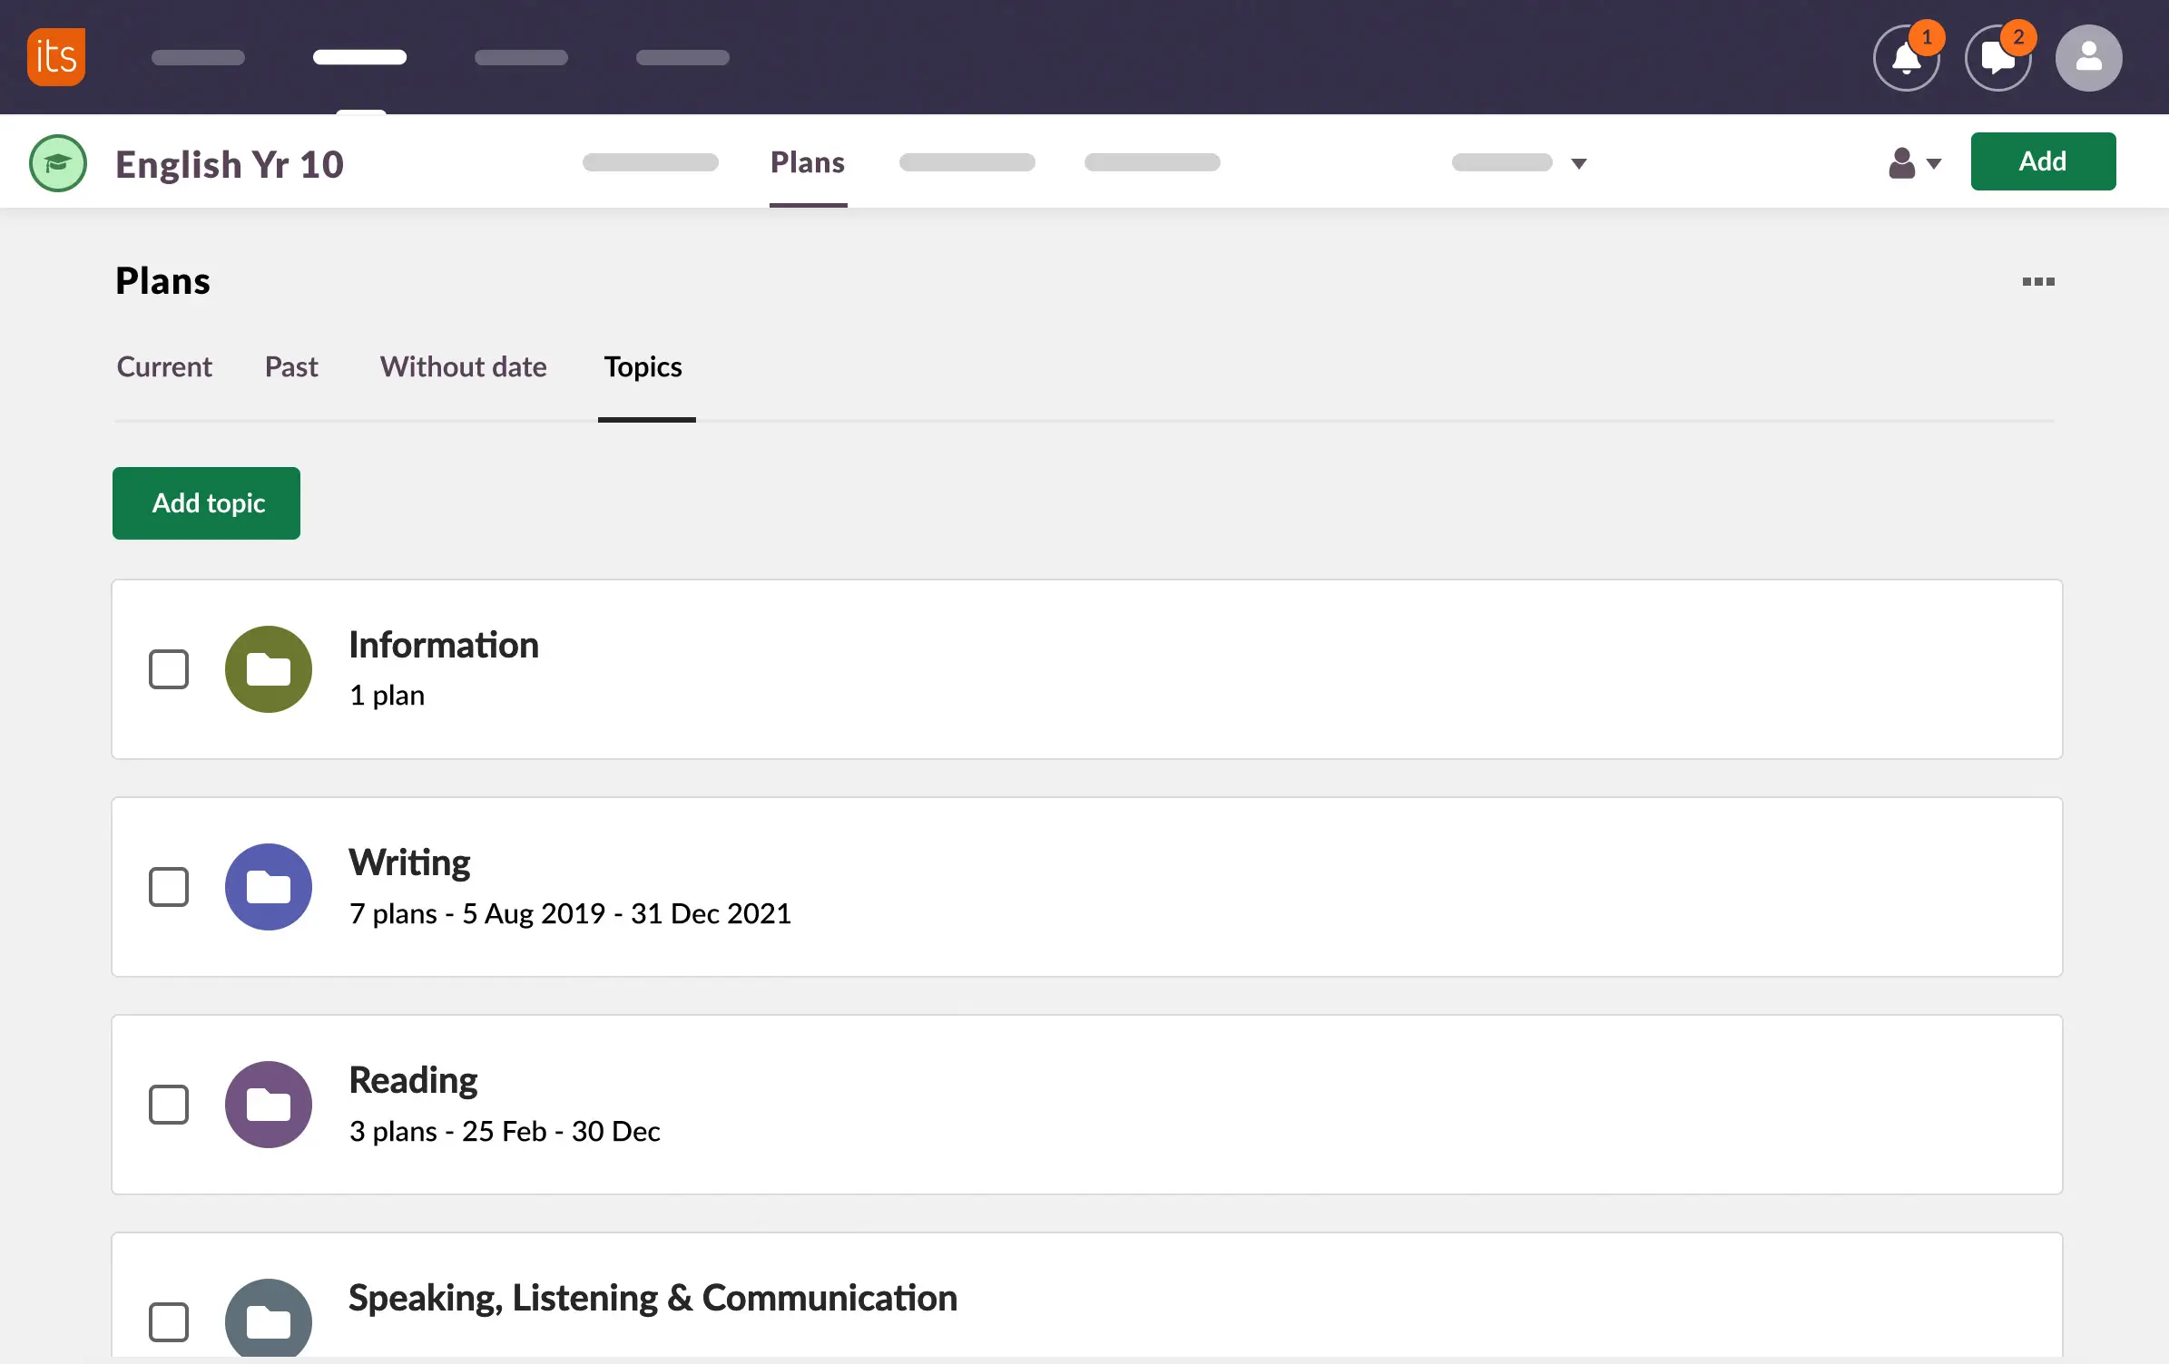2169x1364 pixels.
Task: Expand the dropdown arrow in course navigation
Action: (x=1579, y=163)
